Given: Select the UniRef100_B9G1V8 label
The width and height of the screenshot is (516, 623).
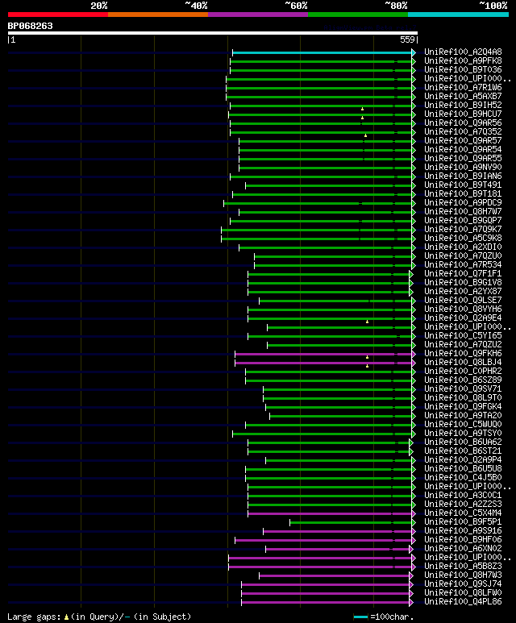Looking at the screenshot, I should pyautogui.click(x=463, y=283).
